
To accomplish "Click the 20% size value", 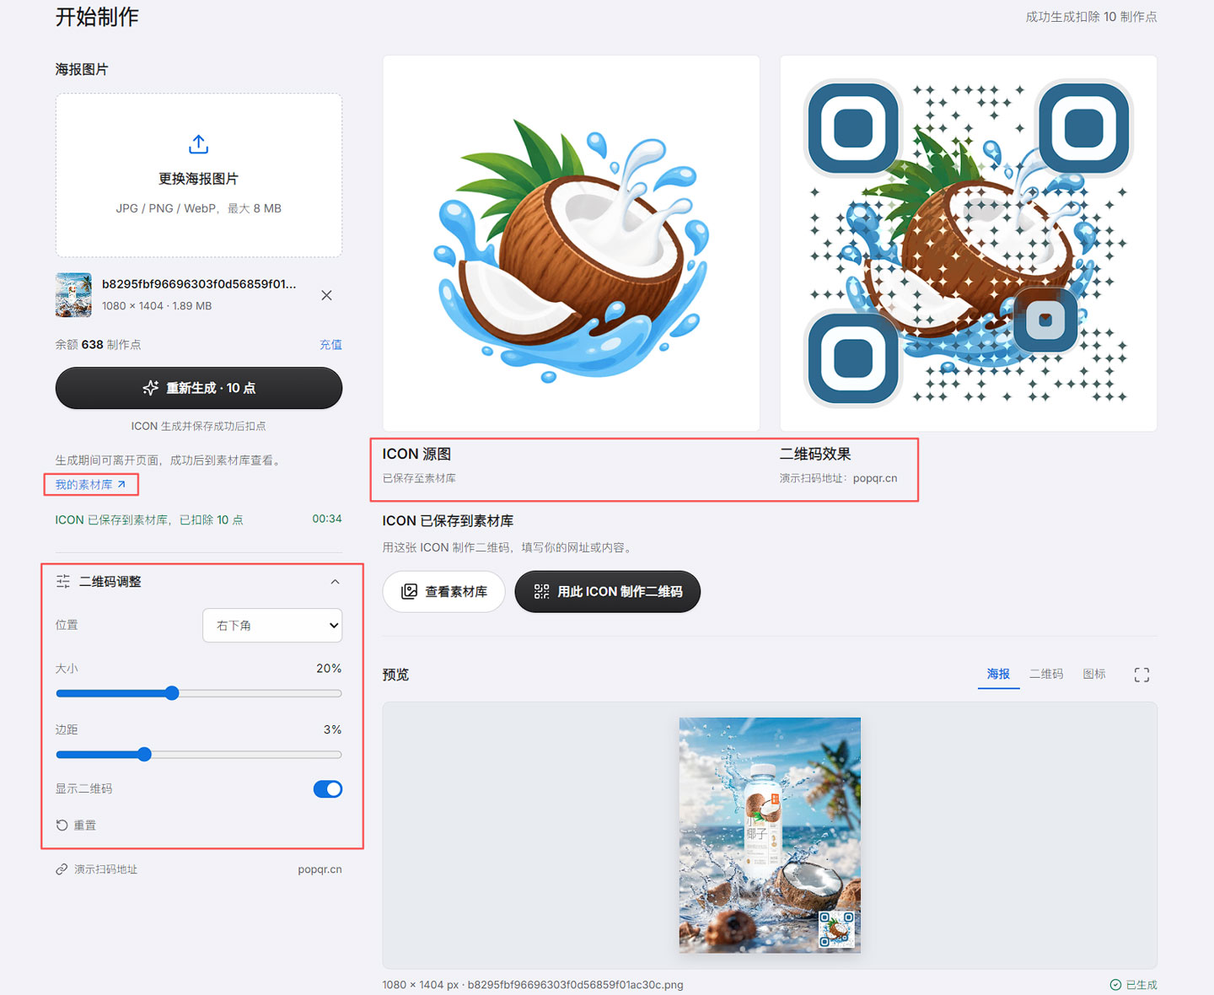I will [329, 668].
